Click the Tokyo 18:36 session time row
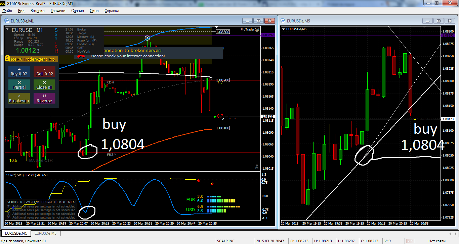This screenshot has width=459, height=244. tap(76, 33)
